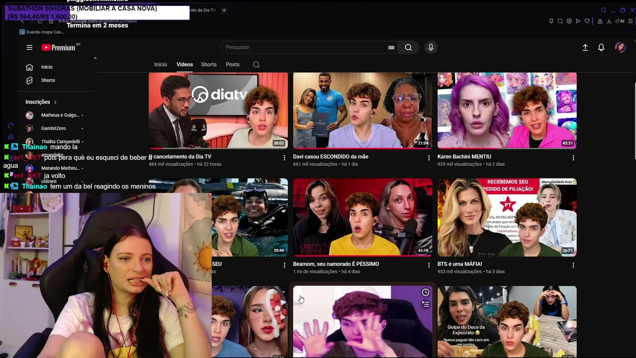The image size is (636, 358).
Task: Search within the channel using the magnifier
Action: [256, 65]
